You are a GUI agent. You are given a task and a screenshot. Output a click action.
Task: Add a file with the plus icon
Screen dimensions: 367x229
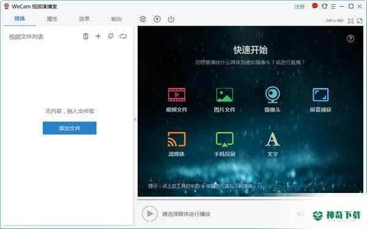pyautogui.click(x=98, y=36)
